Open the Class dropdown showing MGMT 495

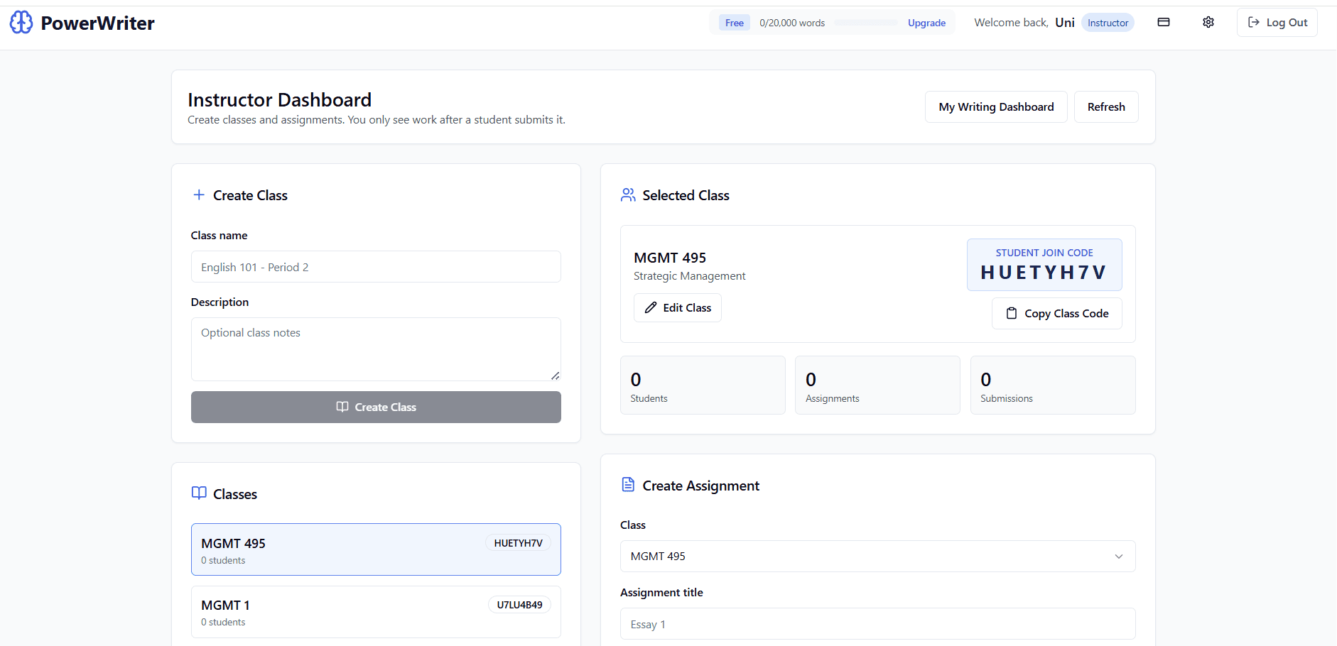pos(877,557)
